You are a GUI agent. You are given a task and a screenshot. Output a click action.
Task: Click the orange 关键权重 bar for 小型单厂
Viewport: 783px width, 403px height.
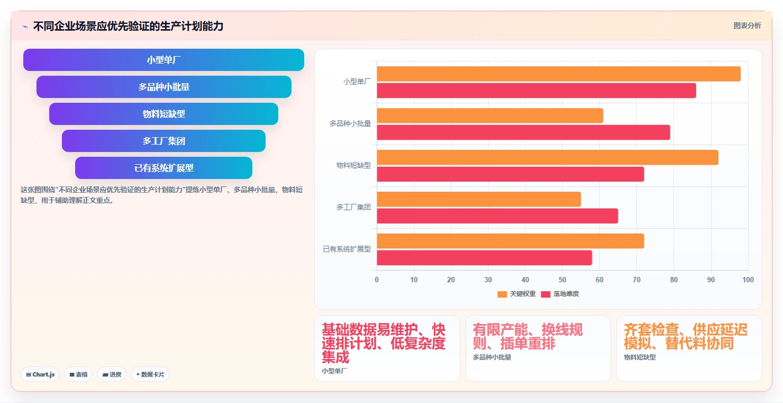559,74
